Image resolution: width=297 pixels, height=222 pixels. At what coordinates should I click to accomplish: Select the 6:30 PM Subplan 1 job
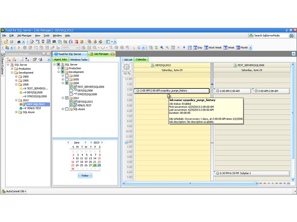click(x=252, y=173)
